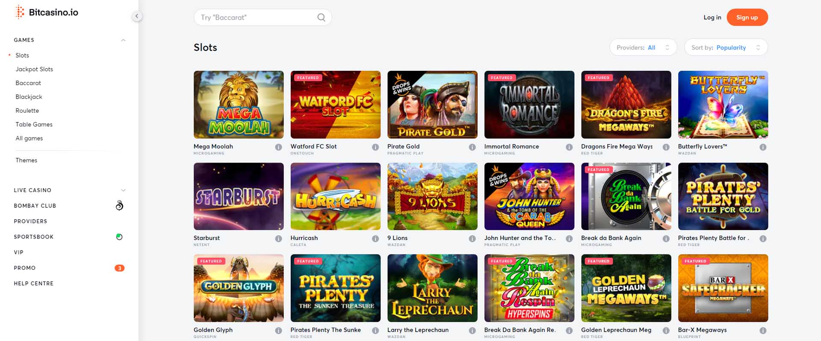Image resolution: width=821 pixels, height=341 pixels.
Task: Open the Sort by Popularity dropdown
Action: (x=726, y=47)
